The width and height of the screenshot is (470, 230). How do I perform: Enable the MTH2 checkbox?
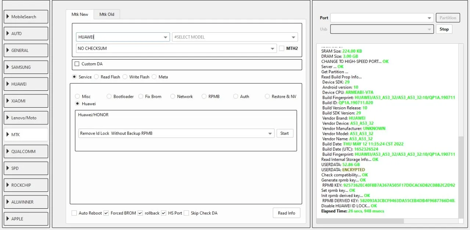pyautogui.click(x=282, y=48)
